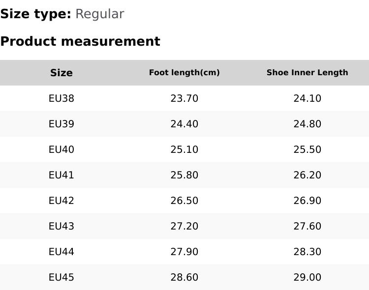Select the EU45 size cell
Screen dimensions: 369x290
click(61, 277)
